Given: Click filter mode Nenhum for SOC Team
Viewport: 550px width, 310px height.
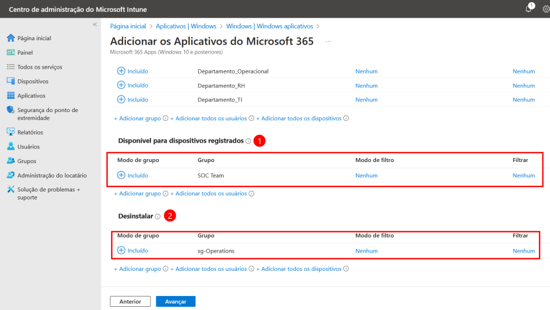Looking at the screenshot, I should 366,175.
